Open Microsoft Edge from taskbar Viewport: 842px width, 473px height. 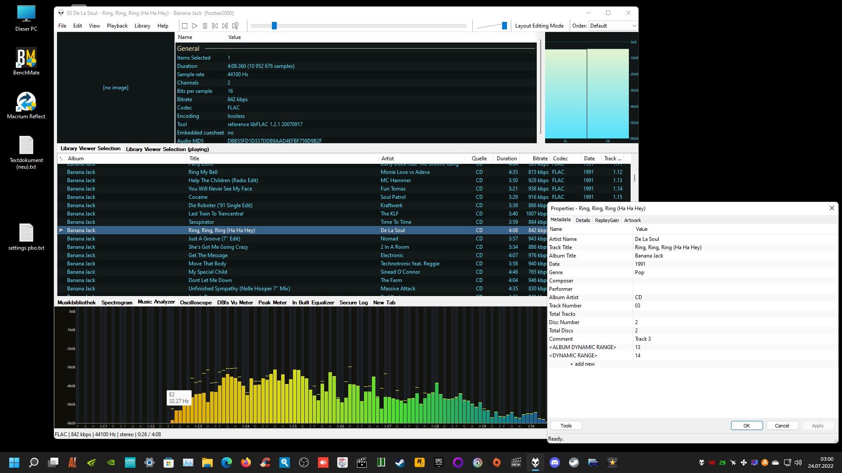(x=226, y=462)
